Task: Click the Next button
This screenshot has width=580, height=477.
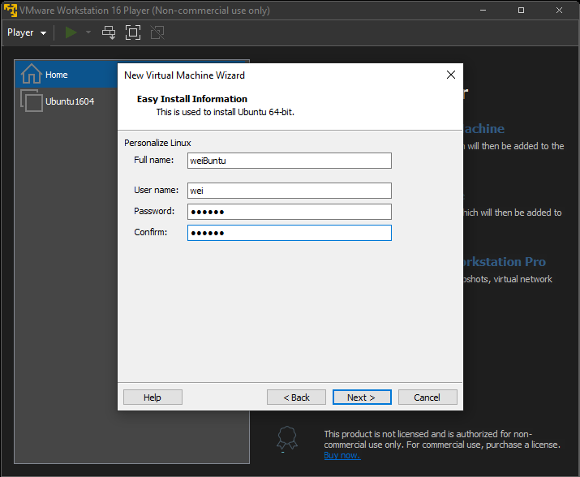Action: point(362,397)
